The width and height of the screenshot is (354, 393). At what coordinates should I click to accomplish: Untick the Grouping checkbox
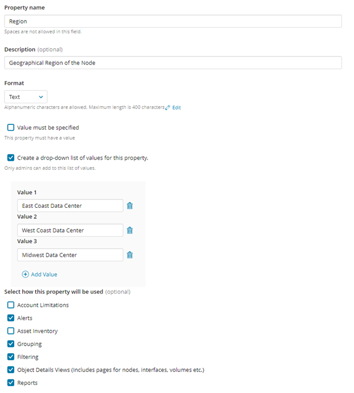(x=11, y=344)
